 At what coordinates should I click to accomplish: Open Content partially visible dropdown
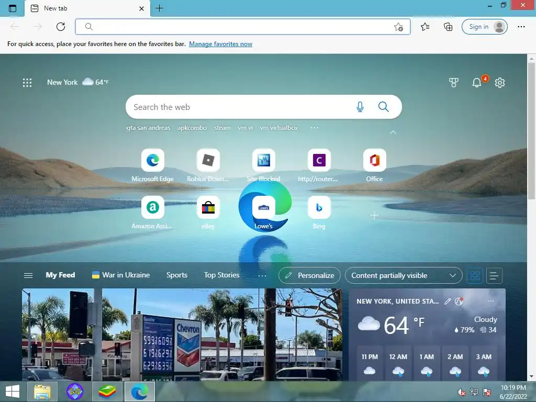point(404,275)
